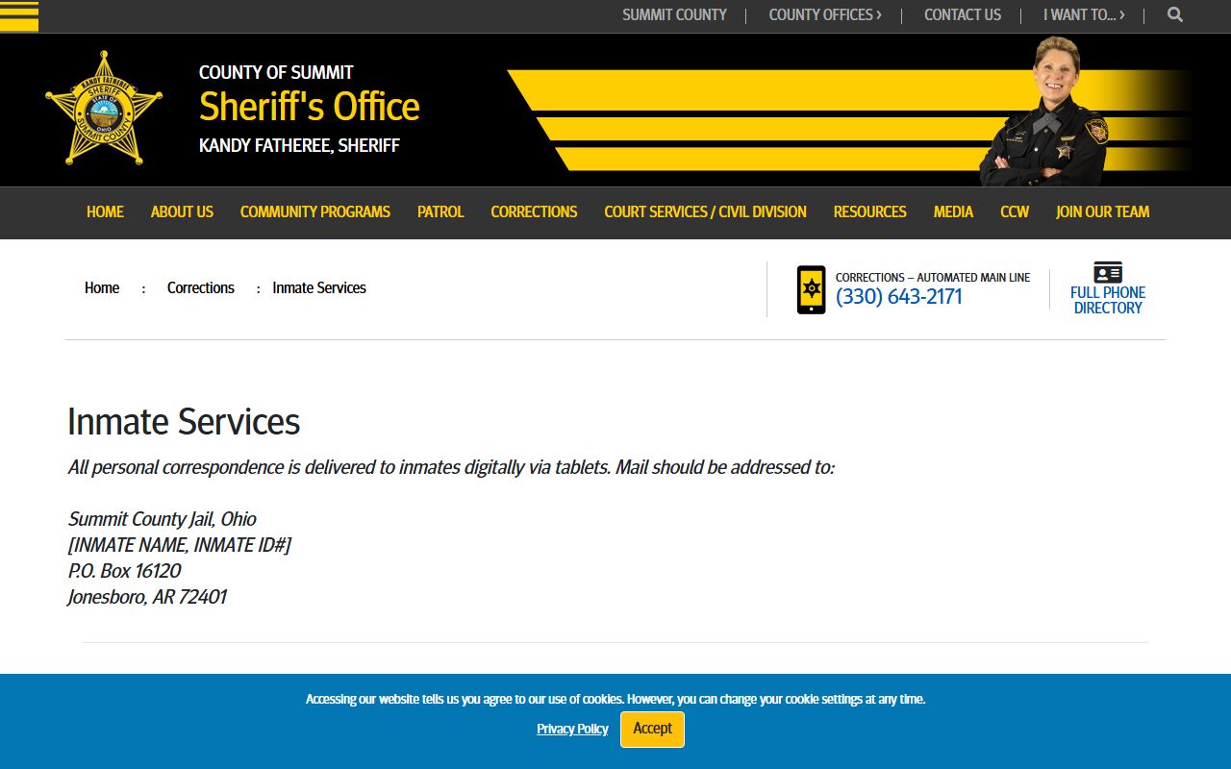The height and width of the screenshot is (769, 1231).
Task: Open Community Programs menu
Action: [315, 211]
